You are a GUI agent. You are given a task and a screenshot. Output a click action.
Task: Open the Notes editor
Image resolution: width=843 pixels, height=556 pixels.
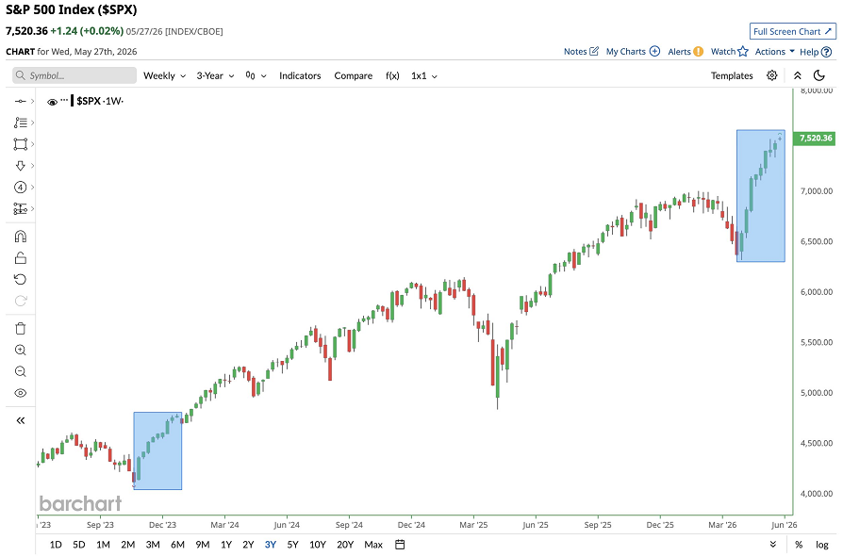click(x=581, y=52)
